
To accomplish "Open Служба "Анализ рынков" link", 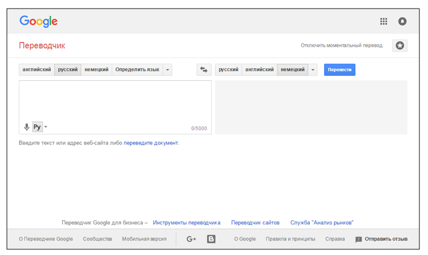I will pos(322,222).
